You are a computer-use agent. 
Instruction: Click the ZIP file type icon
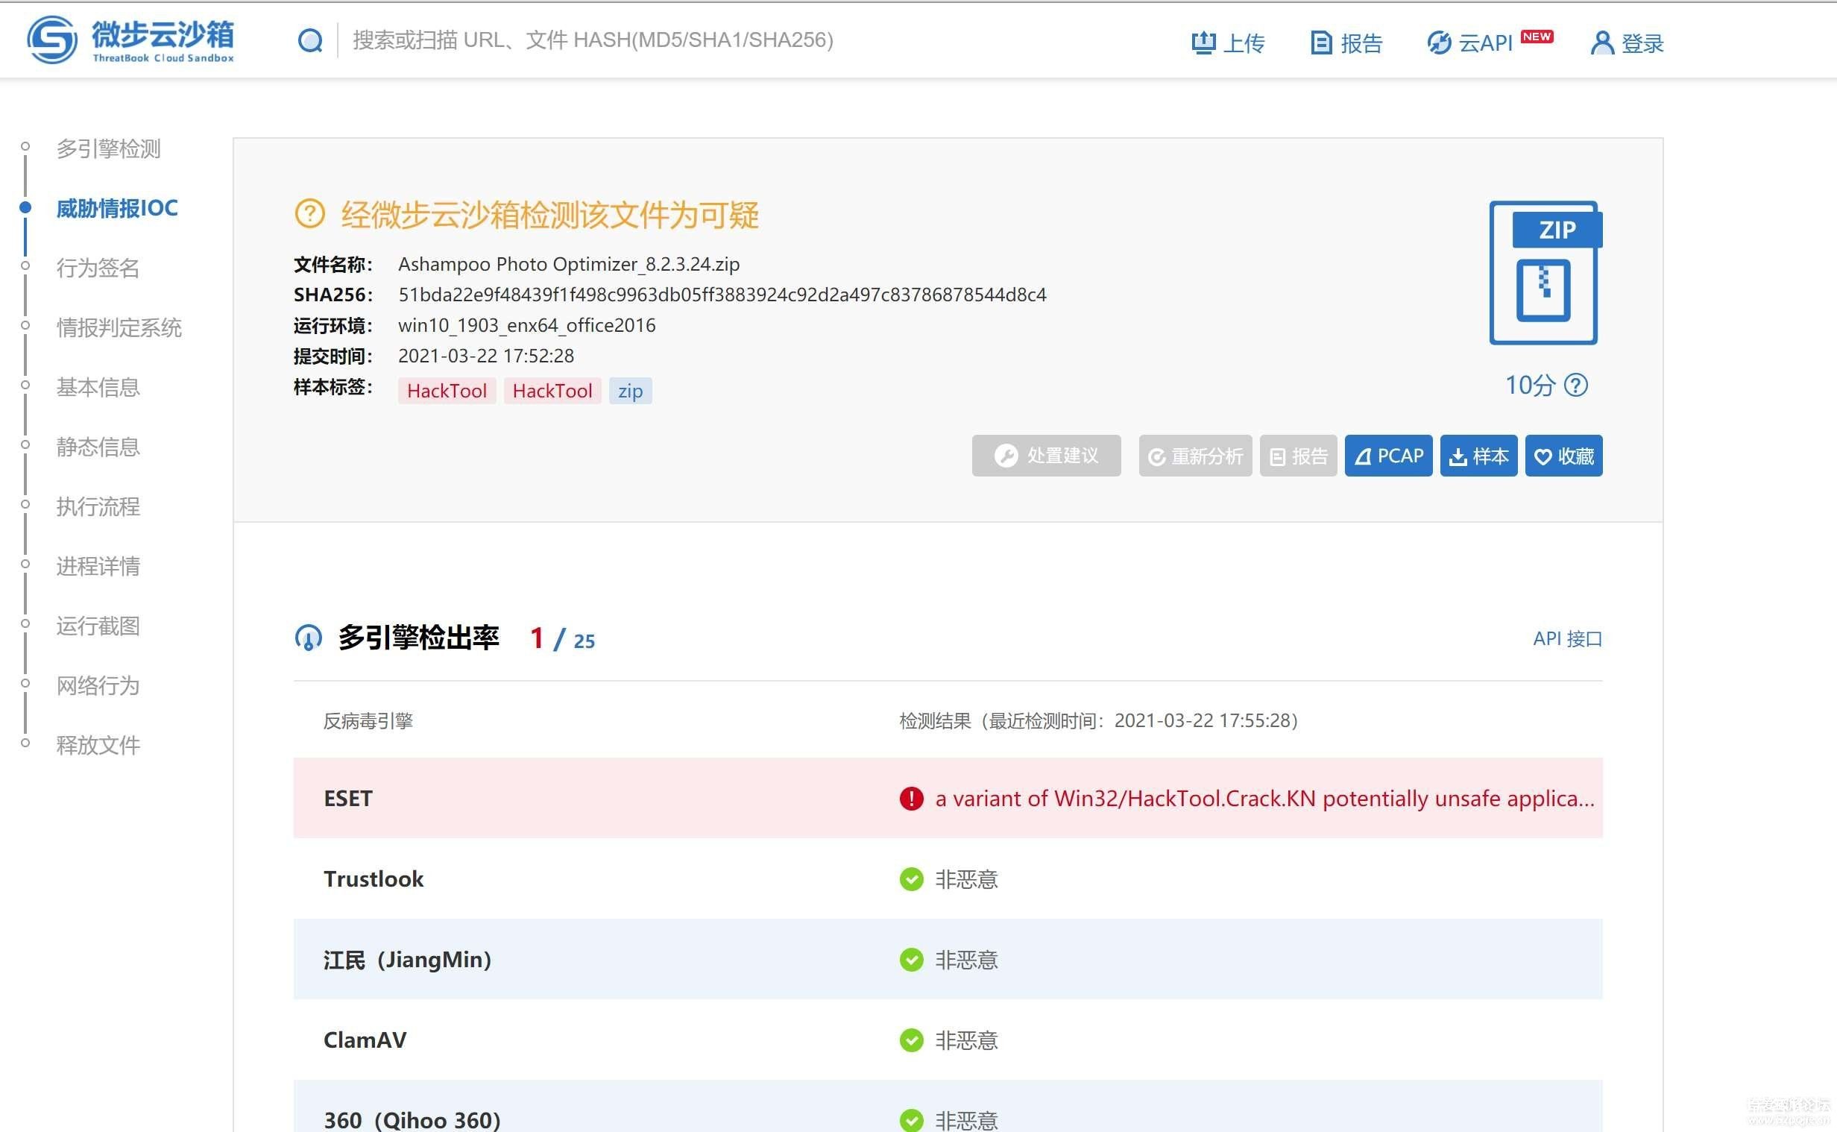pos(1545,272)
